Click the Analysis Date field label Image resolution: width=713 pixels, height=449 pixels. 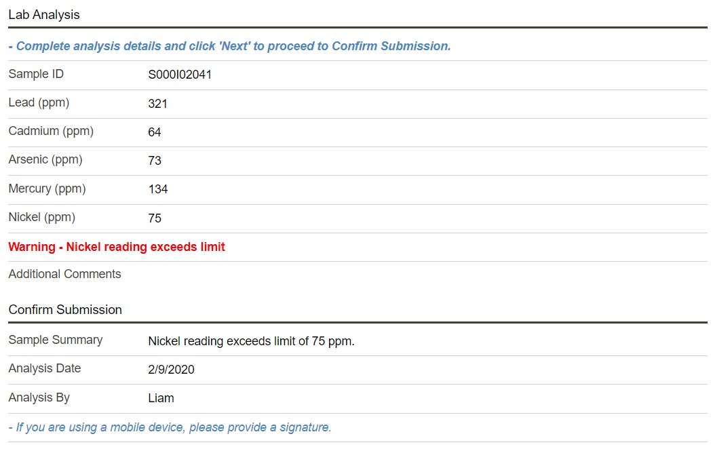tap(44, 368)
